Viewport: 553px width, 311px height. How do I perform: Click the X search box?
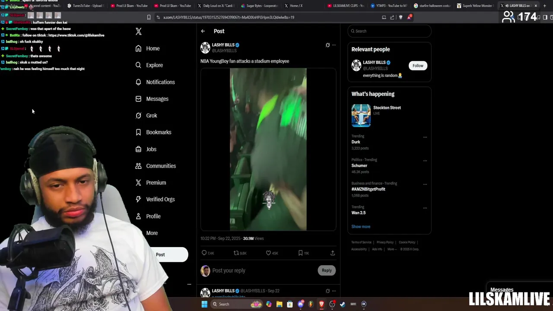tap(389, 31)
